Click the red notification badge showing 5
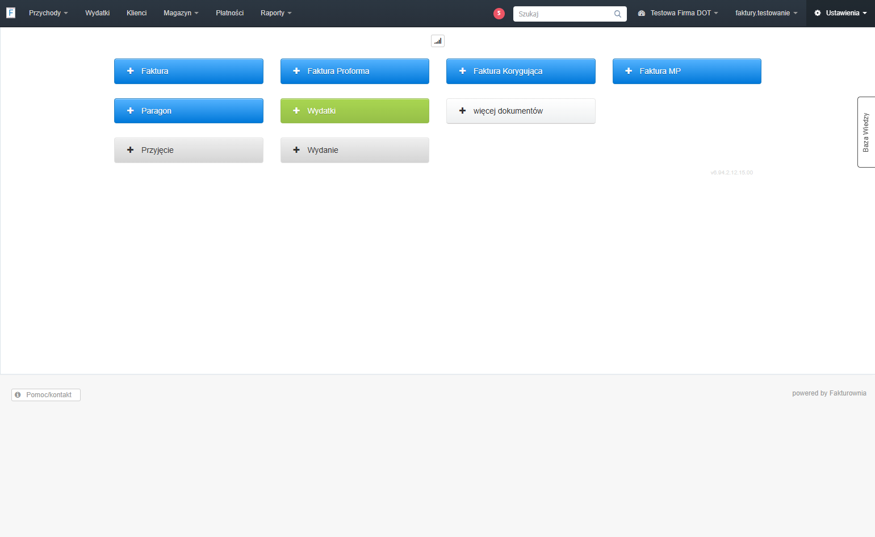This screenshot has height=537, width=875. (499, 14)
